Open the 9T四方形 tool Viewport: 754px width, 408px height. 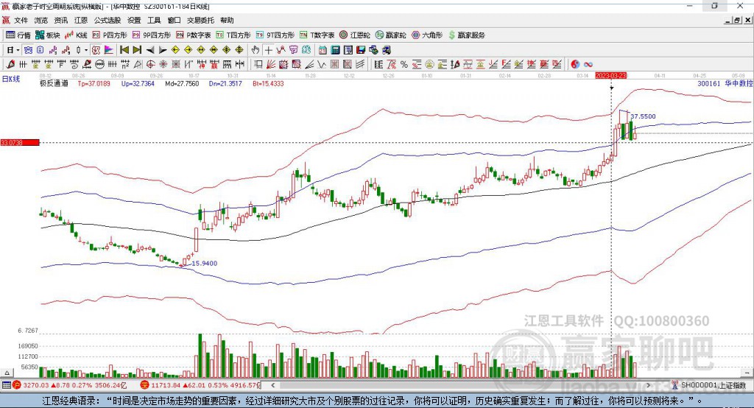275,35
